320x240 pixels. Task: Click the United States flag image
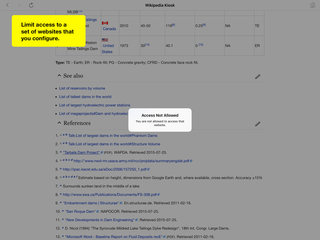[x=105, y=40]
